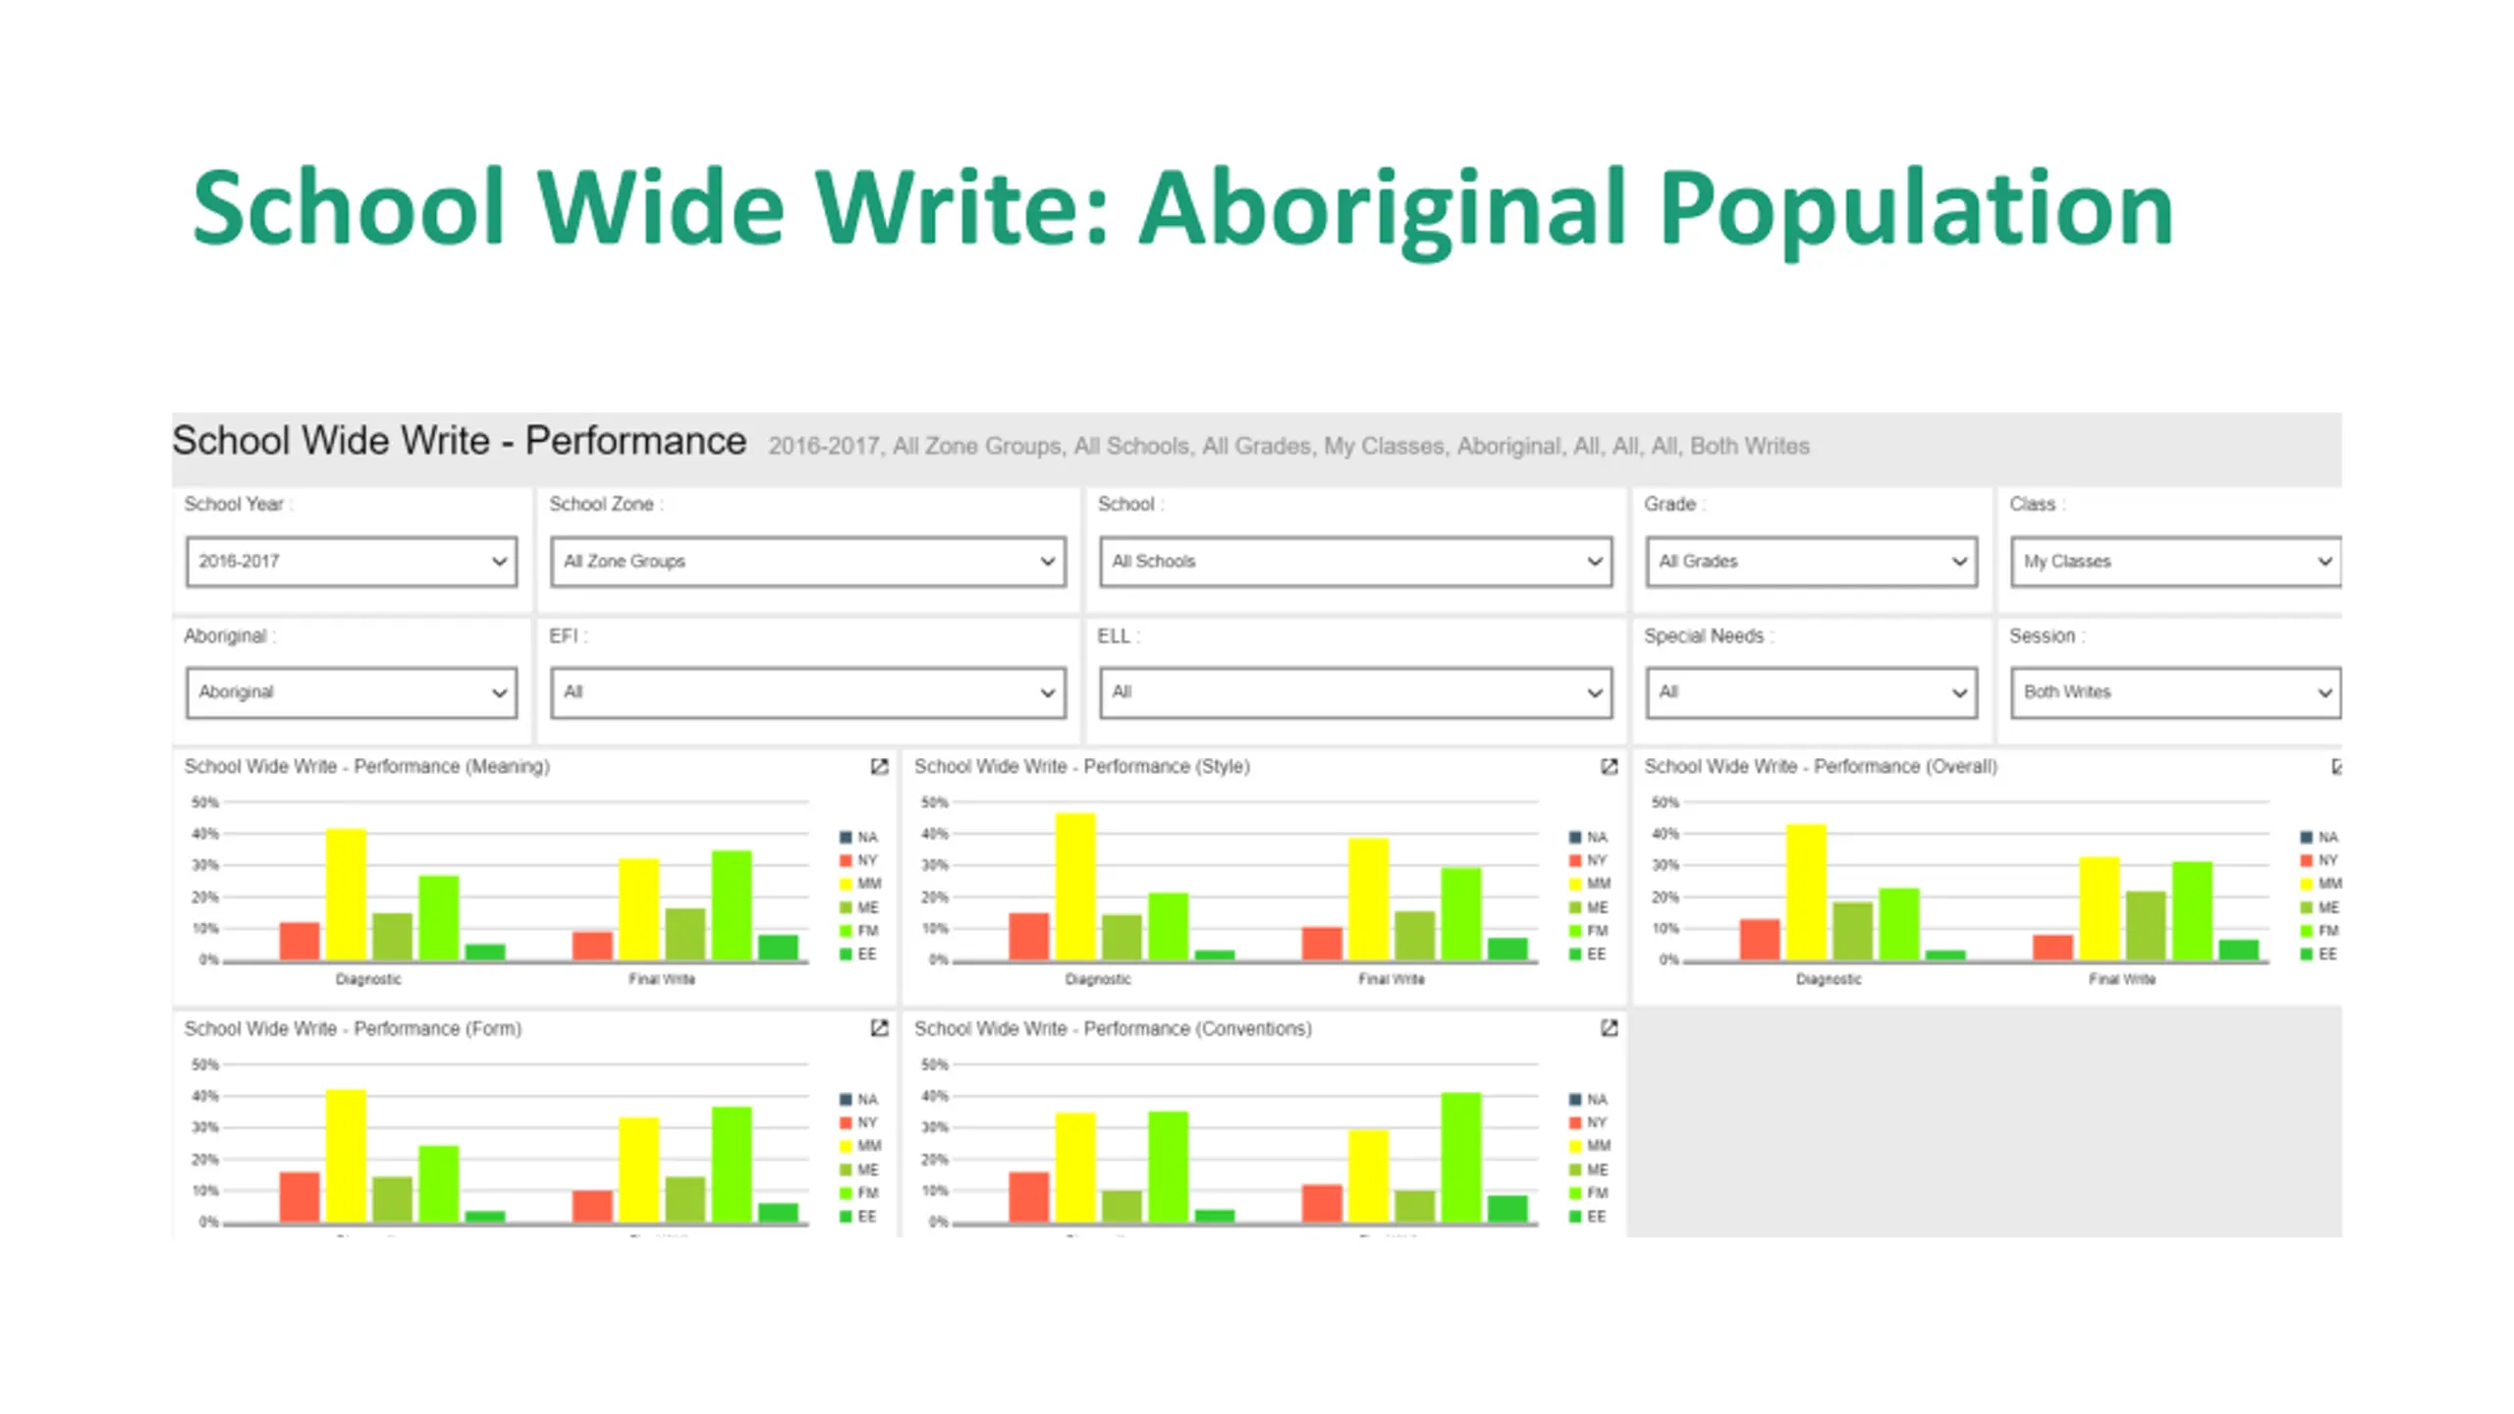Pop out the Overall performance chart

(x=2336, y=767)
